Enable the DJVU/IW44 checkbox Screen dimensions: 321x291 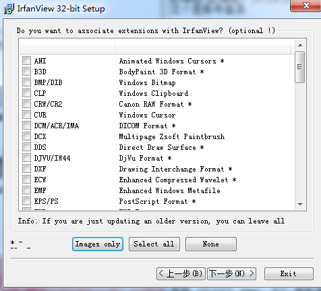[x=26, y=158]
